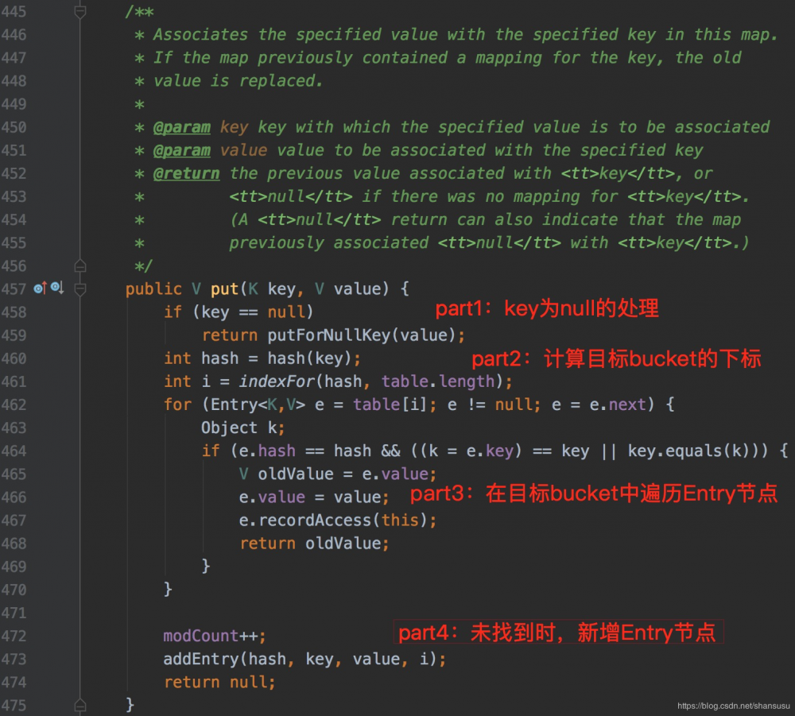This screenshot has height=716, width=795.
Task: Click the modCount variable
Action: click(200, 636)
